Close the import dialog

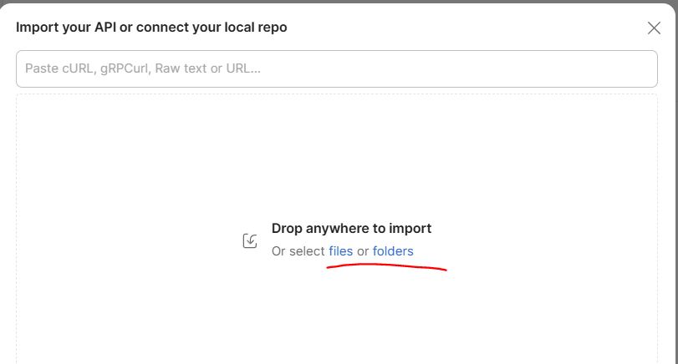[654, 28]
